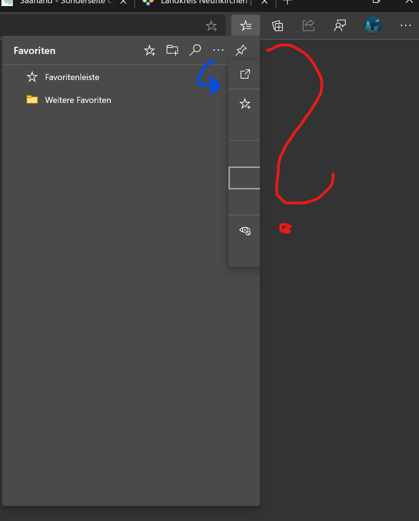Select open favorites page menu entry

(x=244, y=74)
